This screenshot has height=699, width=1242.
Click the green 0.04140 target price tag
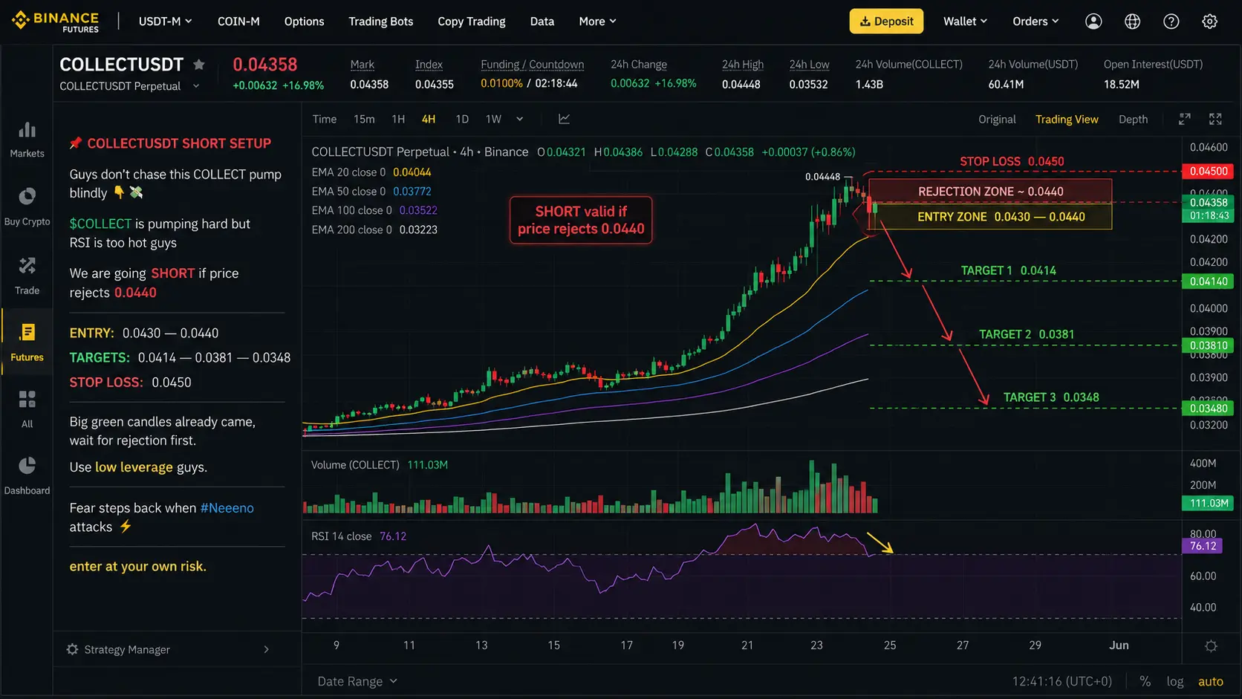(x=1208, y=282)
